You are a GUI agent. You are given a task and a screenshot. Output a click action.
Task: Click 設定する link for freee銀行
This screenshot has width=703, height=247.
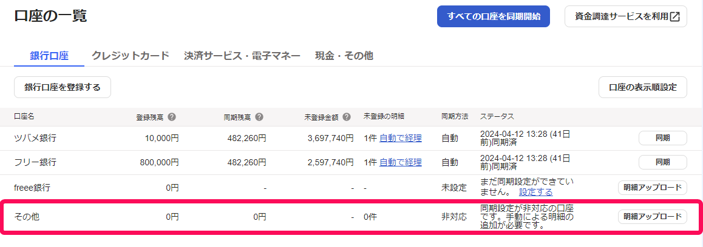(x=536, y=192)
